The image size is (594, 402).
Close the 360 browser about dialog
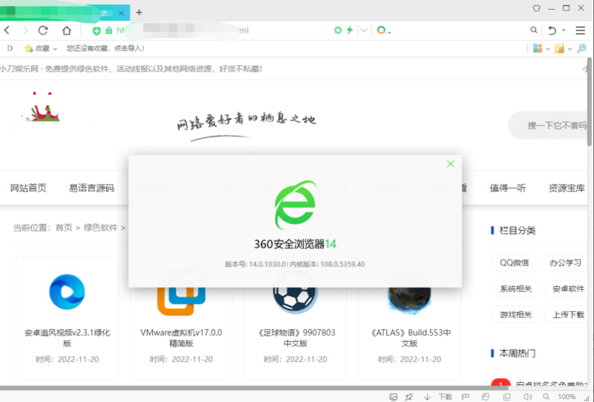450,164
